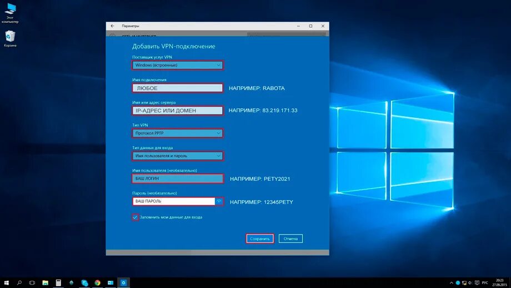Open the Start menu Windows logo
The width and height of the screenshot is (511, 288).
click(x=6, y=283)
